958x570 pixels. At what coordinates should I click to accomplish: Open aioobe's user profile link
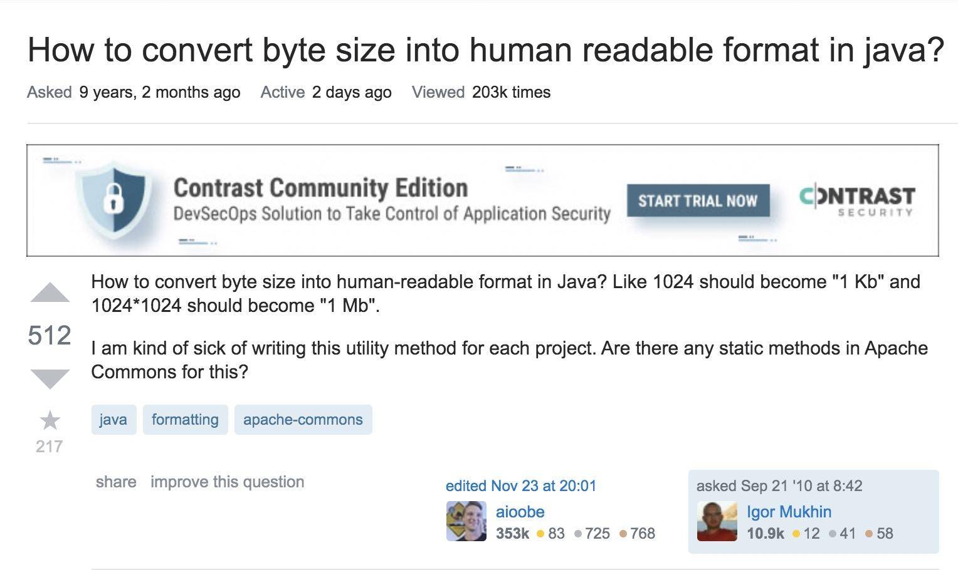point(520,512)
